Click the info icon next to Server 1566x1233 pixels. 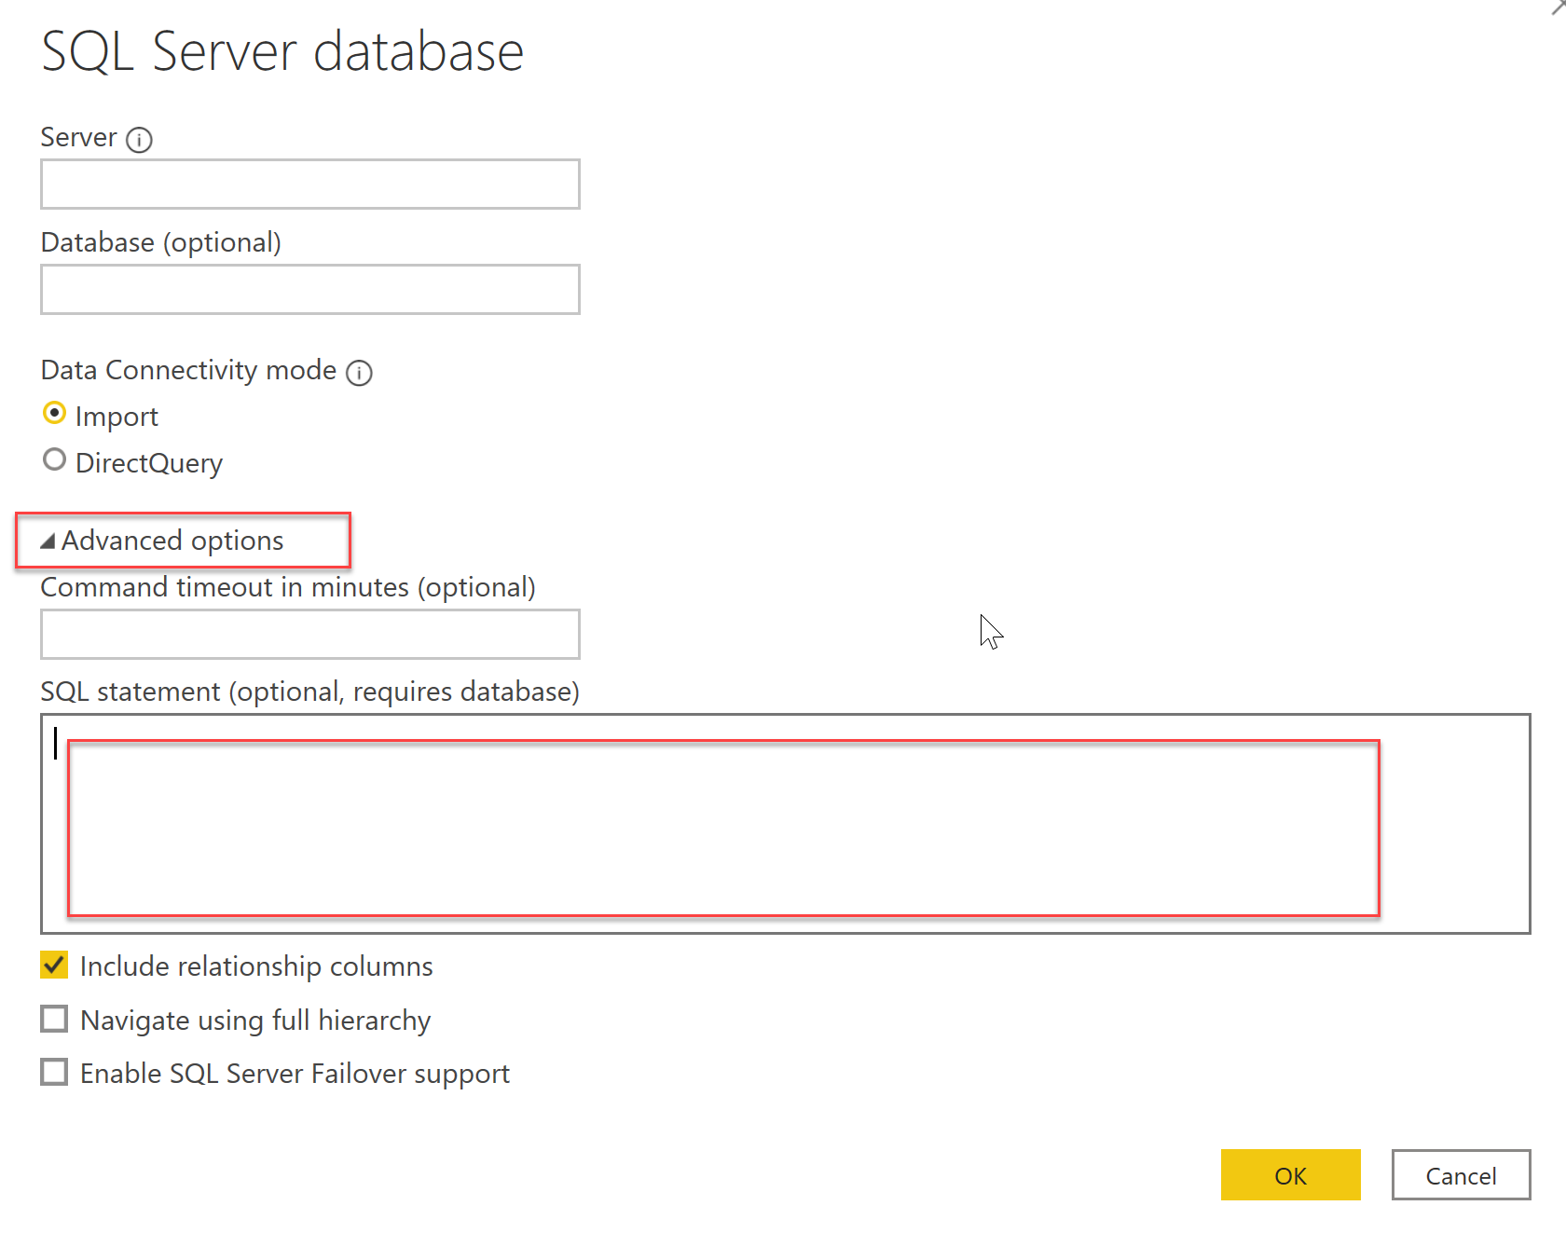[139, 140]
